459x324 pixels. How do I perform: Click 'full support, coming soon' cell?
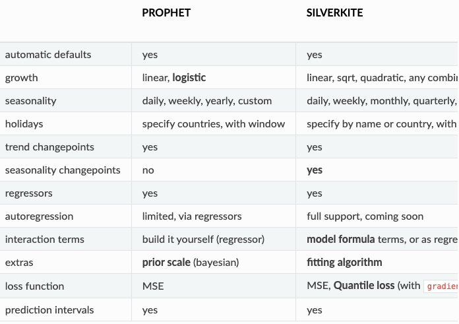click(x=365, y=216)
